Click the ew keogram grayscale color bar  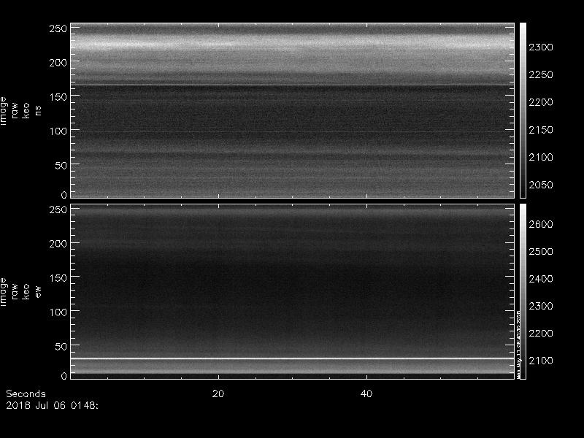pyautogui.click(x=523, y=291)
